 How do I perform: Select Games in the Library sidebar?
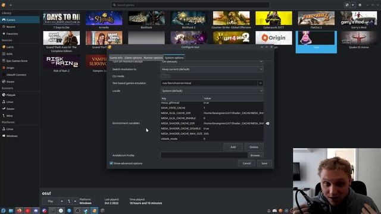[x=20, y=20]
